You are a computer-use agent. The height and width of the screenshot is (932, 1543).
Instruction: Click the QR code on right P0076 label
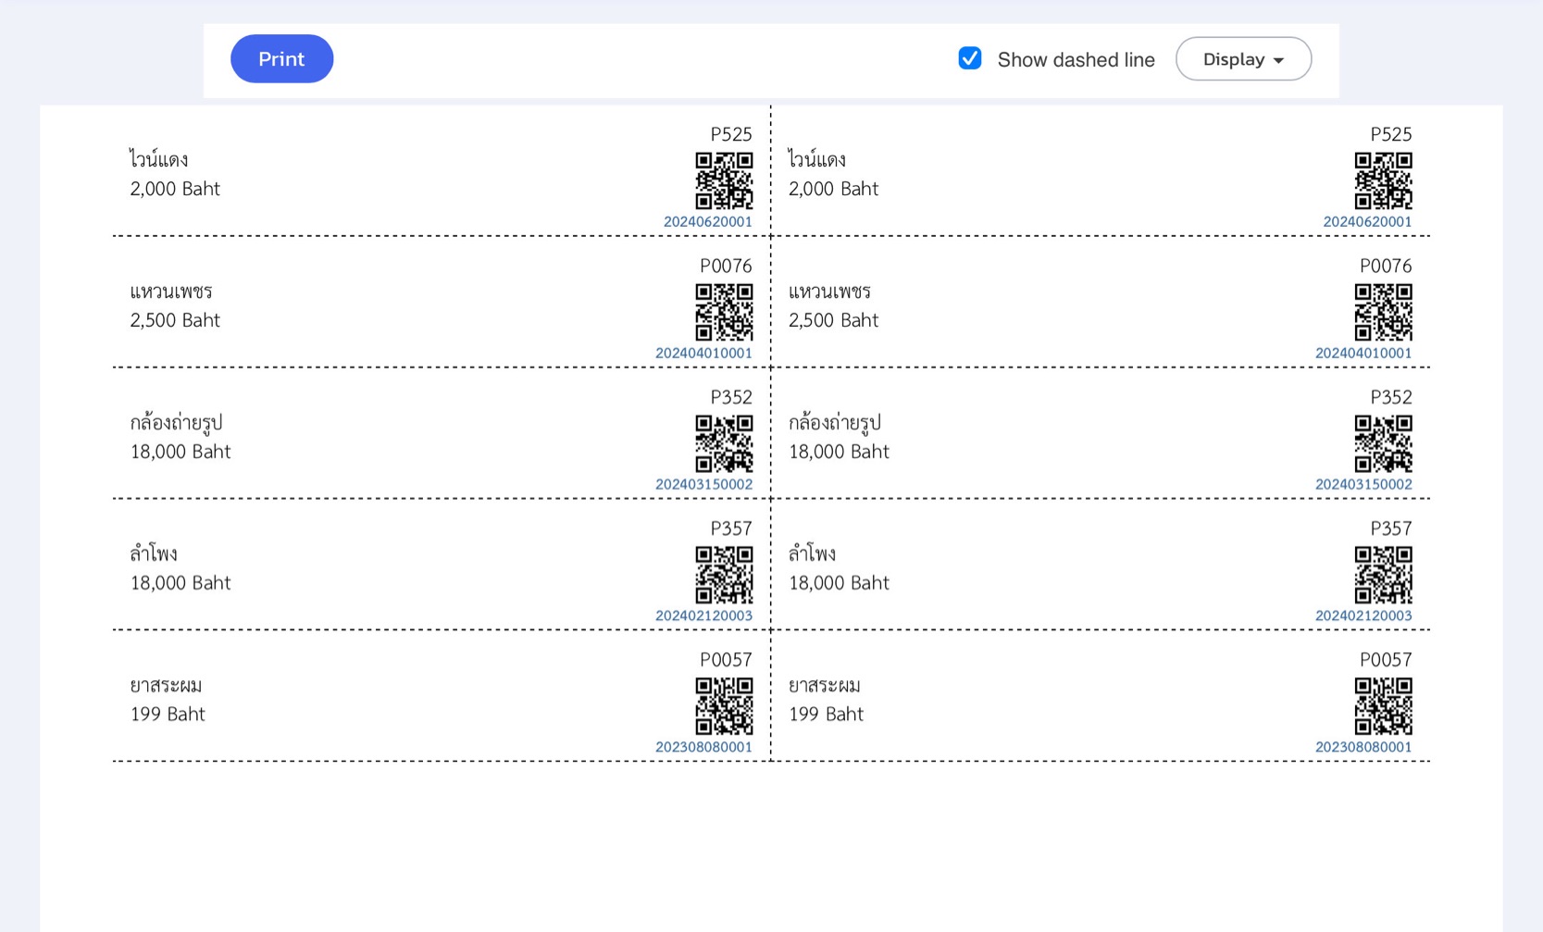tap(1383, 312)
